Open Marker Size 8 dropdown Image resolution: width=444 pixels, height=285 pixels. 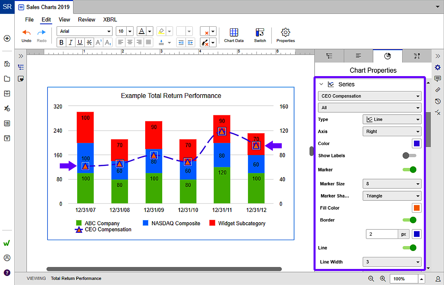[x=392, y=184]
